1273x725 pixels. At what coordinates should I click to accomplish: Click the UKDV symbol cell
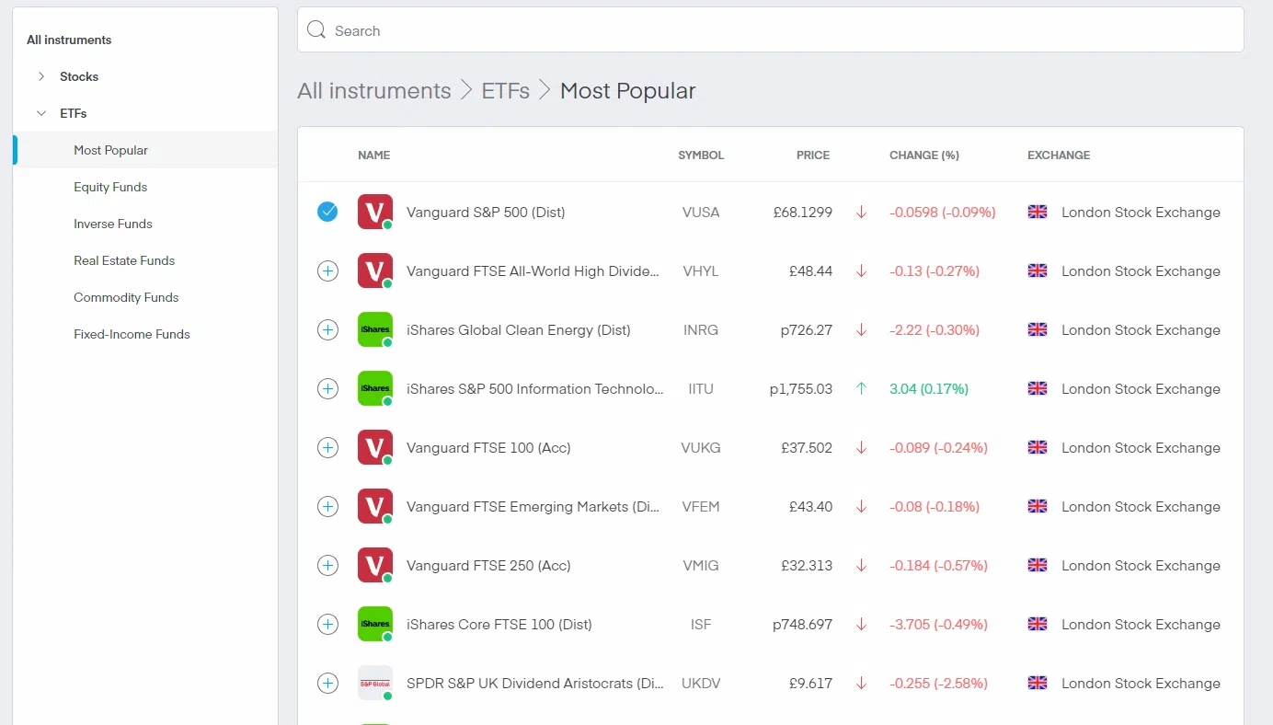pos(701,683)
